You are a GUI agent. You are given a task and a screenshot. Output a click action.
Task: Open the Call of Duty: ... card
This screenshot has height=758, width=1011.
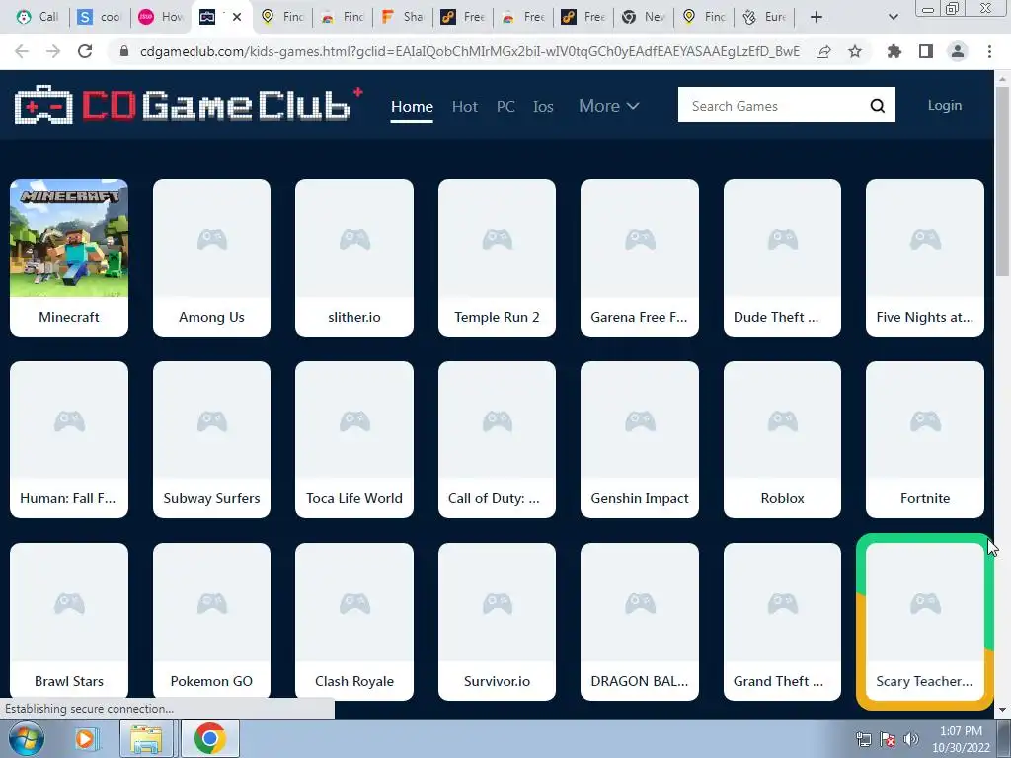pyautogui.click(x=497, y=439)
